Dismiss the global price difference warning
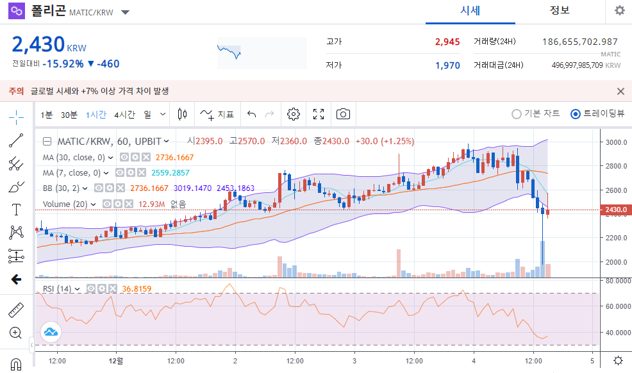The image size is (632, 373). 620,91
